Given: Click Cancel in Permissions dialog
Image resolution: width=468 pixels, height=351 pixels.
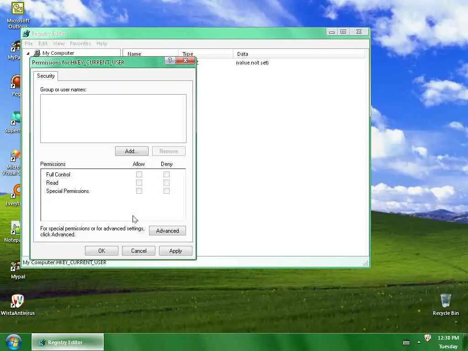Looking at the screenshot, I should [x=138, y=251].
